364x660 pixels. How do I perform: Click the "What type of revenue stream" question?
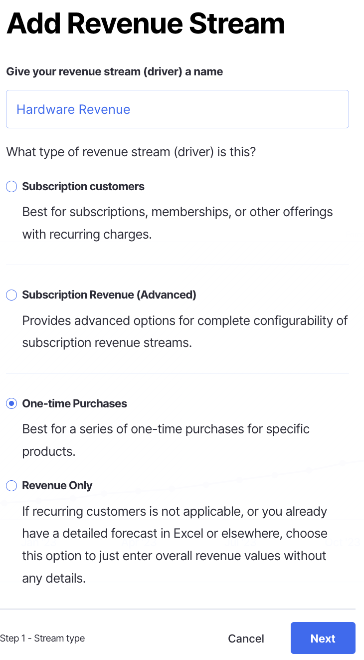131,151
